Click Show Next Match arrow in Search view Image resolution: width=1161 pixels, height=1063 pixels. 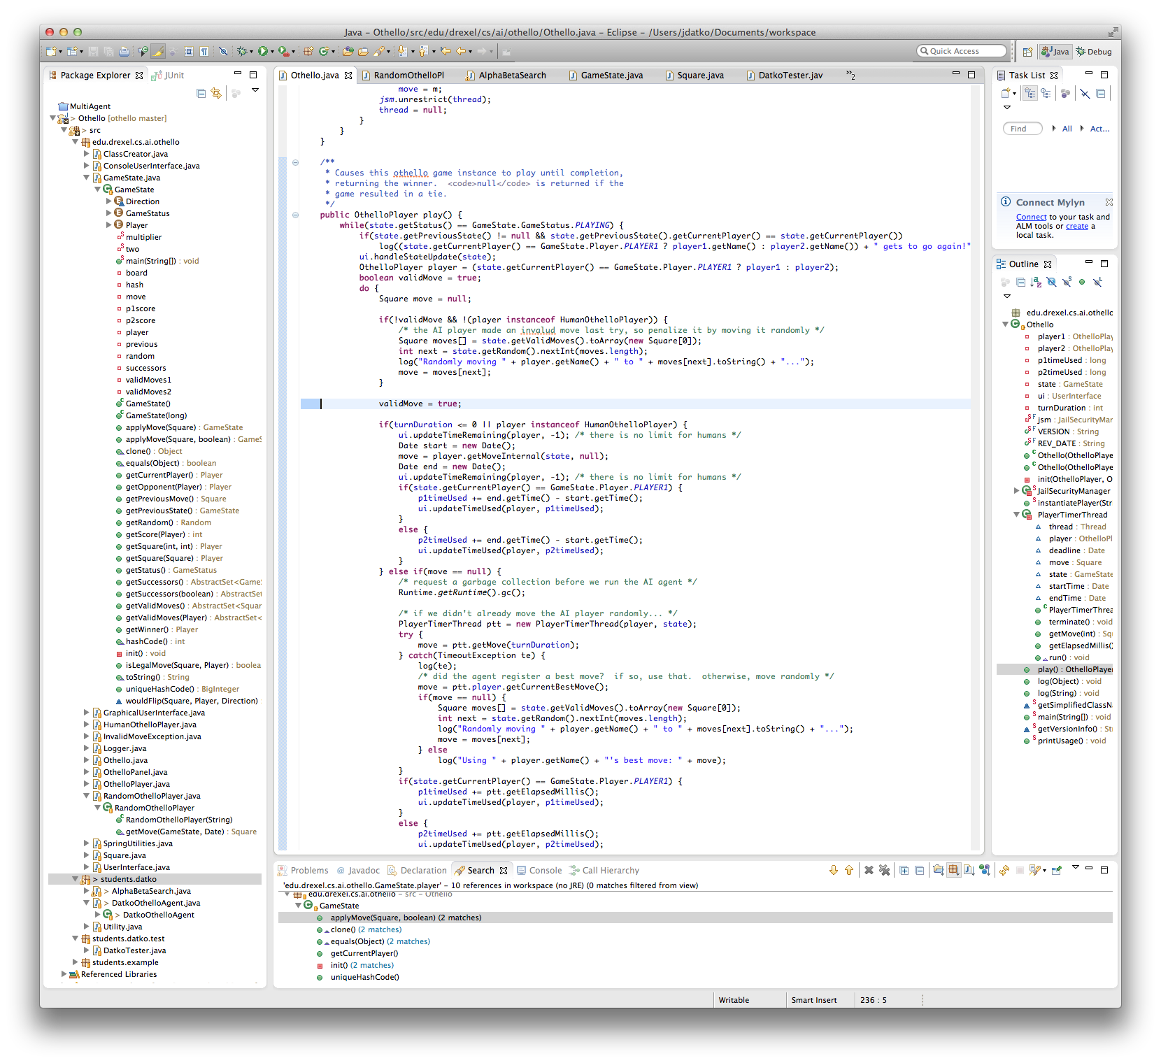point(833,870)
